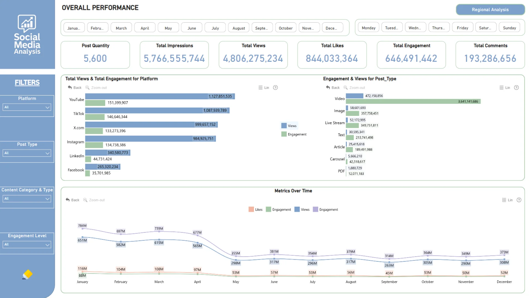The width and height of the screenshot is (529, 298).
Task: Click the FILTERS heading link
Action: pos(27,83)
